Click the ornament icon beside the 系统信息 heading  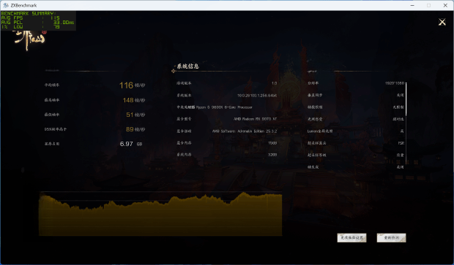174,71
